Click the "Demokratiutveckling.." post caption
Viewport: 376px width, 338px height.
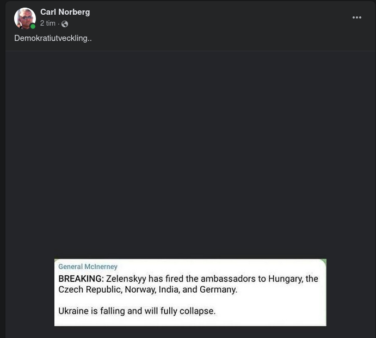[53, 38]
